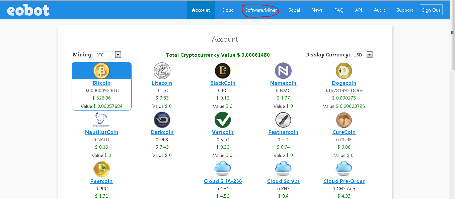Image resolution: width=455 pixels, height=199 pixels.
Task: Open the API page
Action: (x=359, y=10)
